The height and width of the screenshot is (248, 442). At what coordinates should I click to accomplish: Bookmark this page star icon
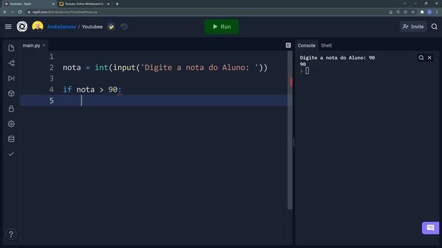coord(413,12)
